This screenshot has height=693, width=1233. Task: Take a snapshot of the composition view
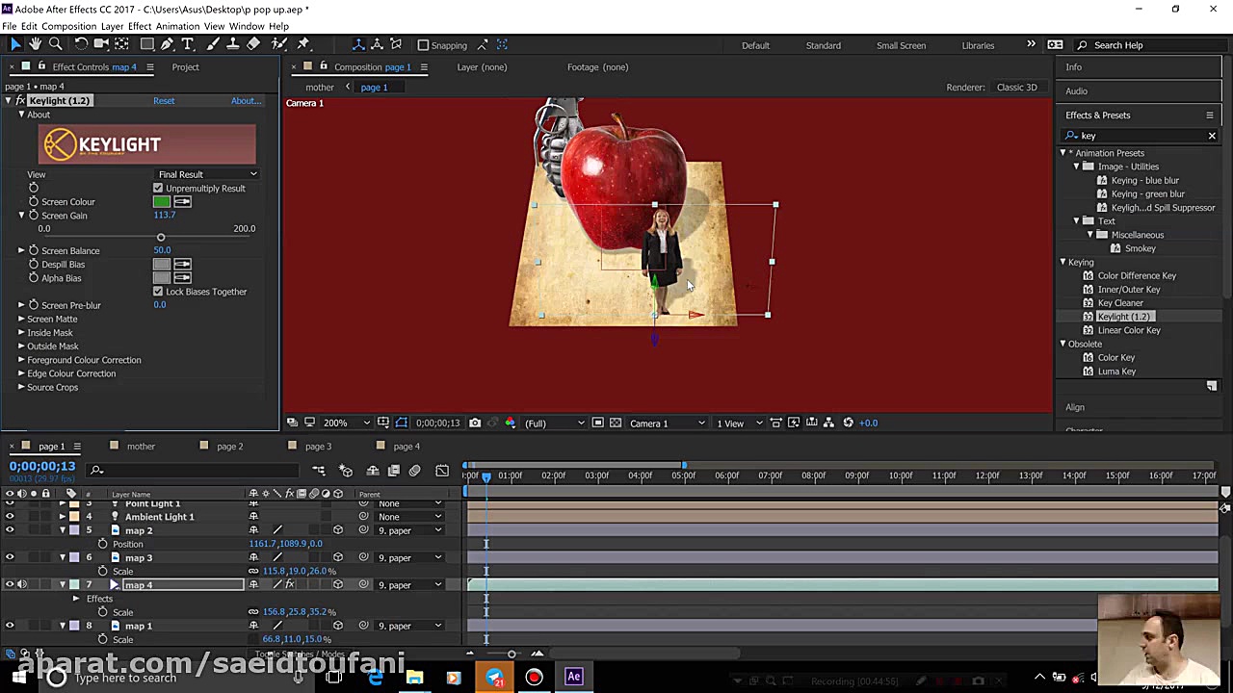(475, 423)
